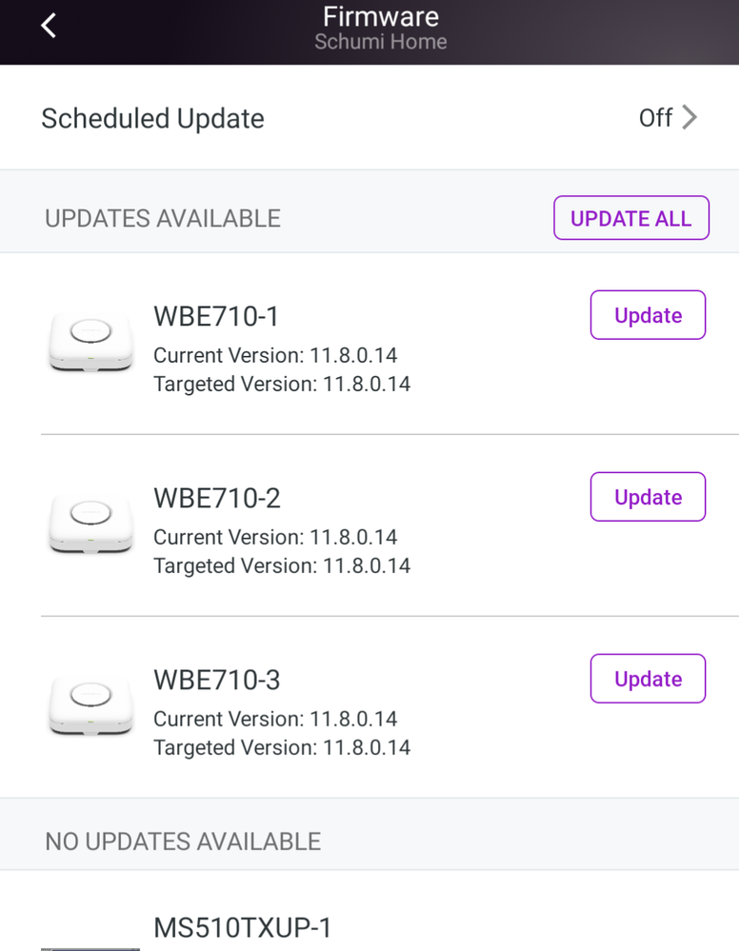Tap the Schumi Home location subtitle

click(x=380, y=42)
